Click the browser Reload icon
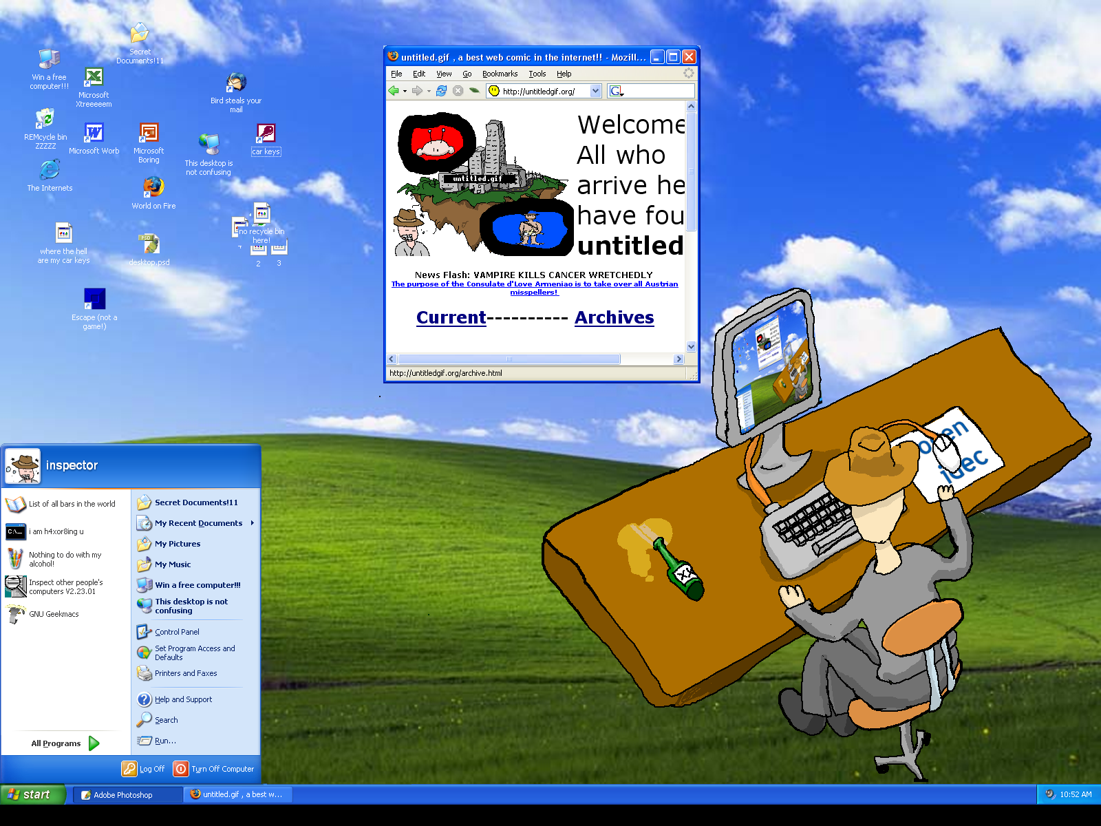1101x826 pixels. (x=442, y=91)
